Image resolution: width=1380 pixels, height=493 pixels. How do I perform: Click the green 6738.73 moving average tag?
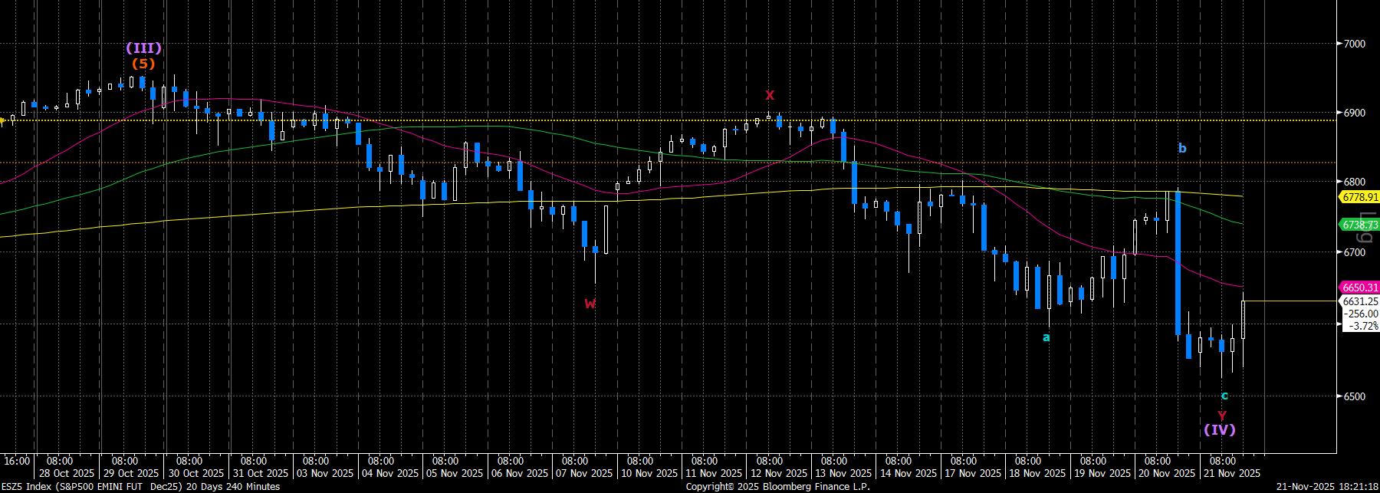click(1359, 225)
